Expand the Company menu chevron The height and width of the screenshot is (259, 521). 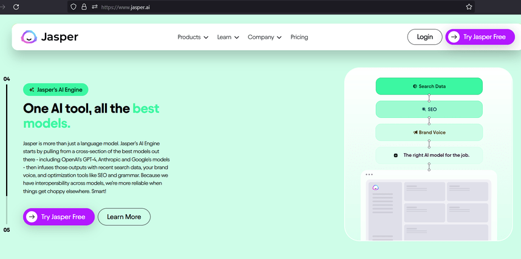(279, 38)
